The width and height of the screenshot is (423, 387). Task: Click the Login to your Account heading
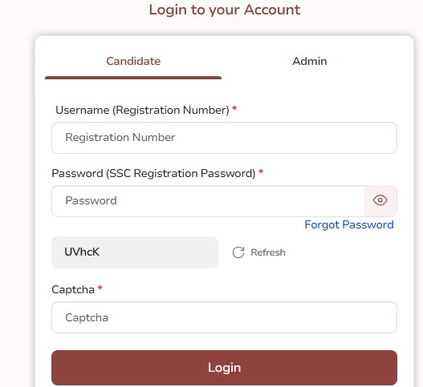click(225, 10)
